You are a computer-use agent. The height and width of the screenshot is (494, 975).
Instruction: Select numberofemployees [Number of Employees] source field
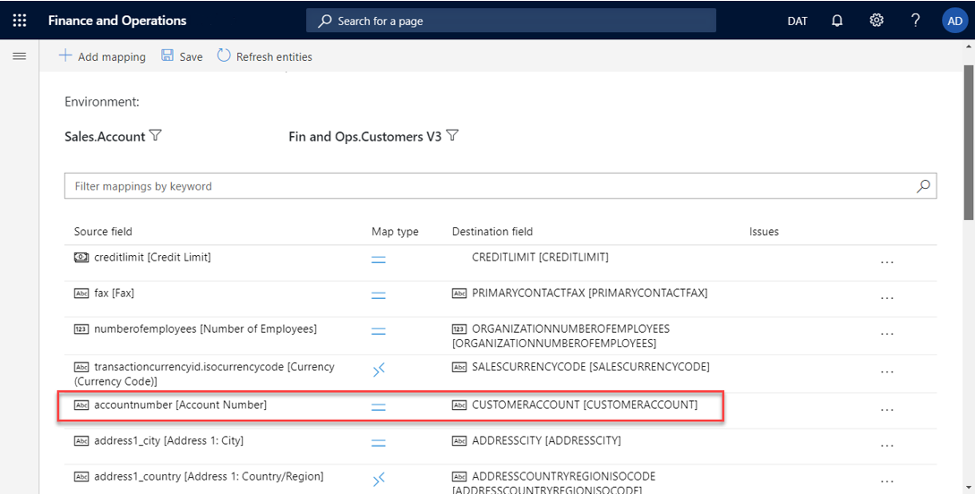205,328
